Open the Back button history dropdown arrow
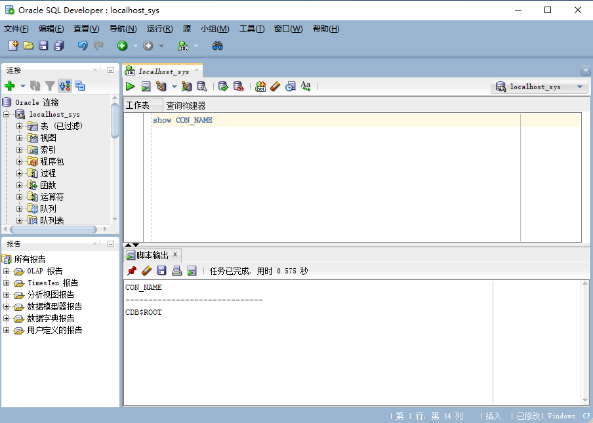The height and width of the screenshot is (423, 593). pos(135,46)
